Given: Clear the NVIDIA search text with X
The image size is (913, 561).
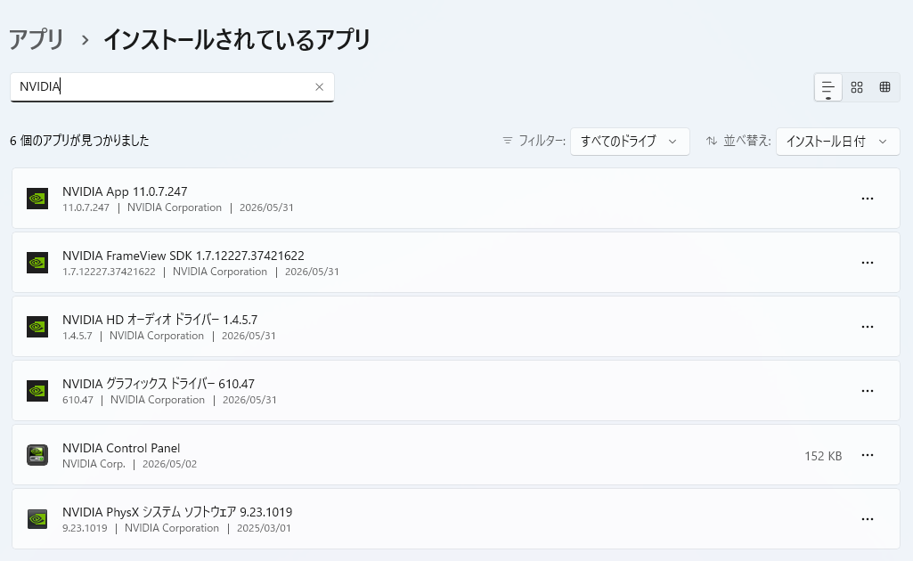Looking at the screenshot, I should point(319,87).
